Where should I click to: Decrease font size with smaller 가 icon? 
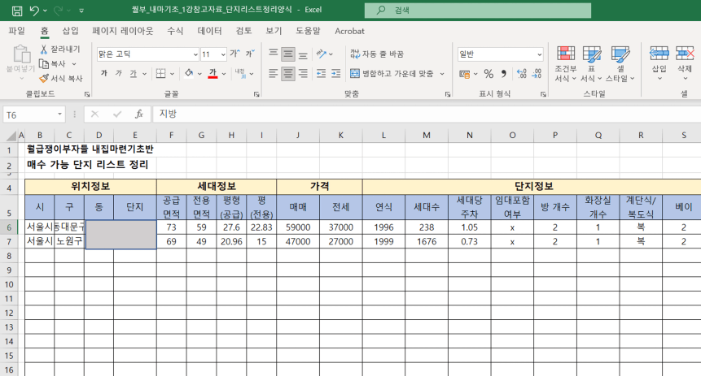pyautogui.click(x=249, y=54)
